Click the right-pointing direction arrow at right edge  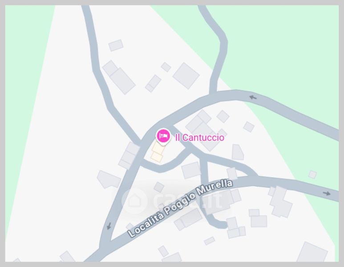[x=327, y=193]
